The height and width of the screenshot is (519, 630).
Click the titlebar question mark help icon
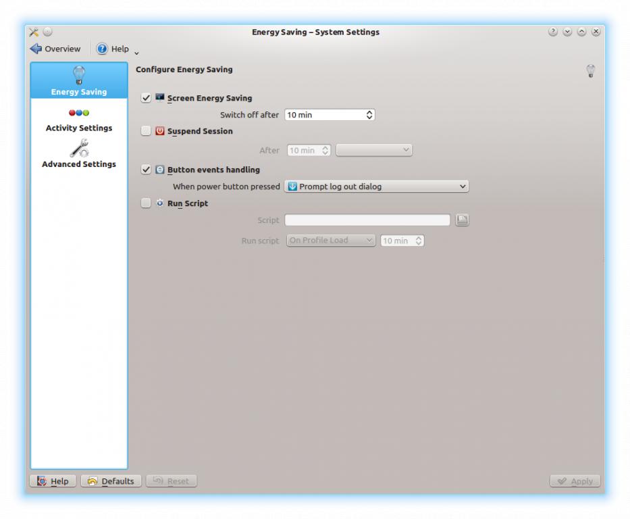point(553,32)
